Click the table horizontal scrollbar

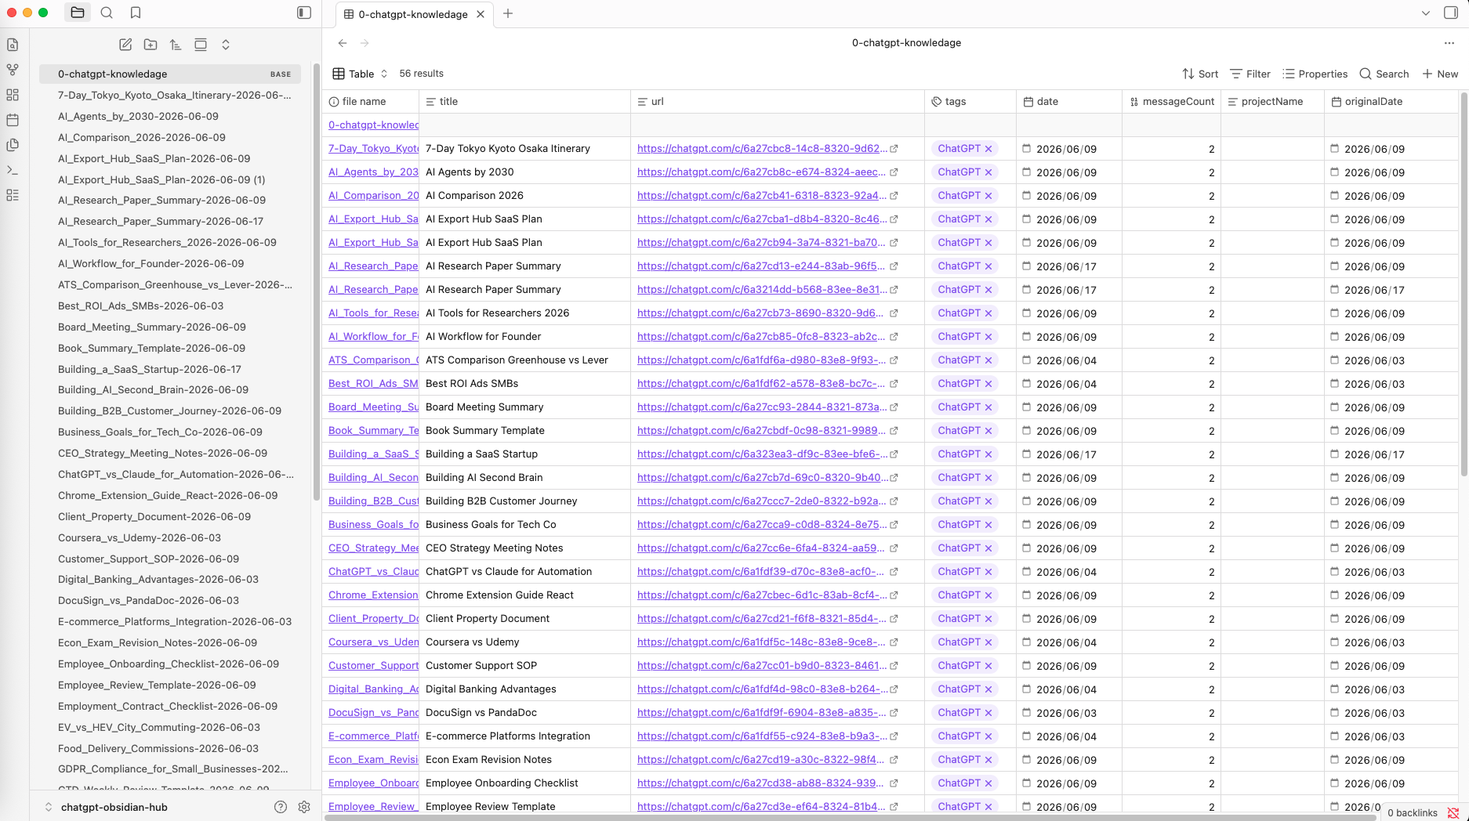pyautogui.click(x=851, y=817)
